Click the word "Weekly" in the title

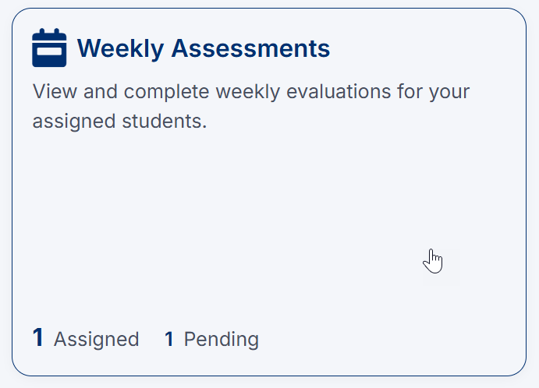tap(120, 48)
